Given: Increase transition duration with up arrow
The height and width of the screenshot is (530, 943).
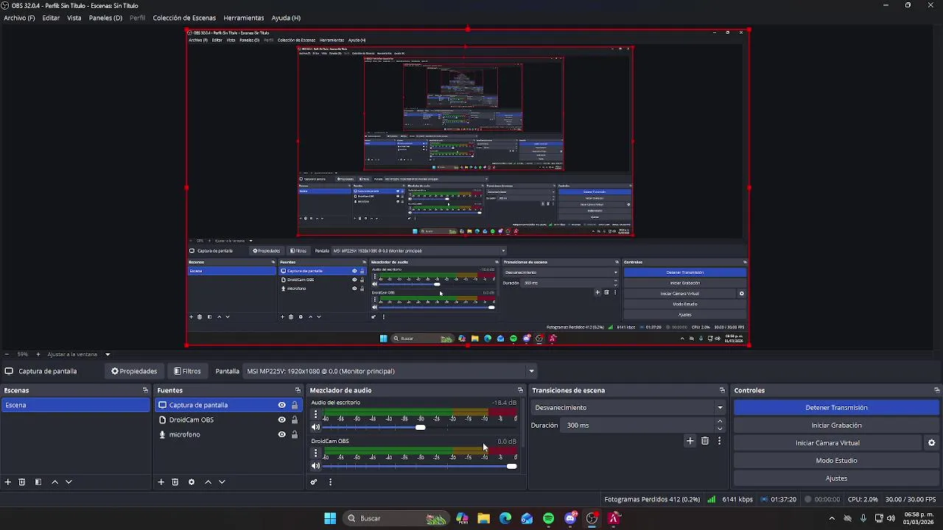Looking at the screenshot, I should [720, 422].
